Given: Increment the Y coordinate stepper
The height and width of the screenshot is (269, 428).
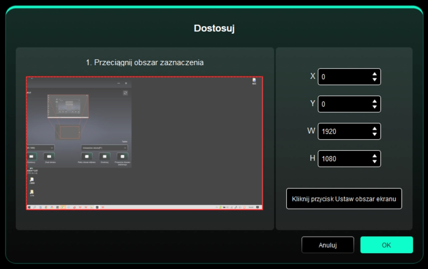Looking at the screenshot, I should point(375,102).
